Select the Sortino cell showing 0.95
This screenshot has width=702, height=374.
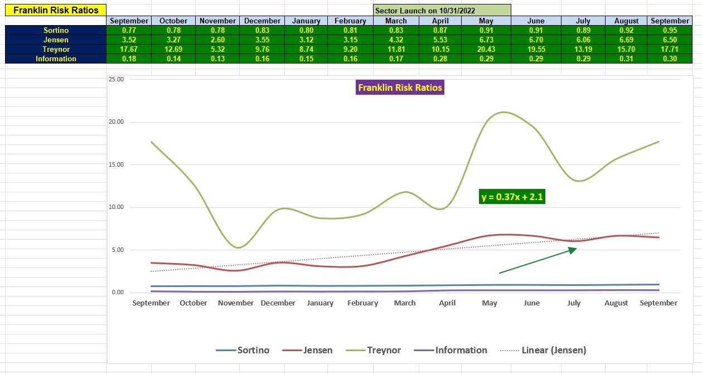(x=670, y=30)
